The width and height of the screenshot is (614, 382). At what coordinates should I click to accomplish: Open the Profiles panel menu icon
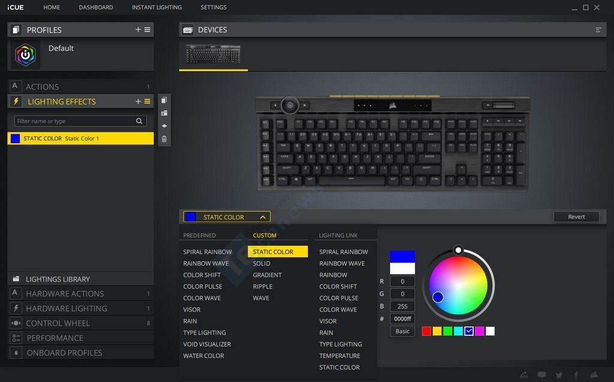coord(148,29)
